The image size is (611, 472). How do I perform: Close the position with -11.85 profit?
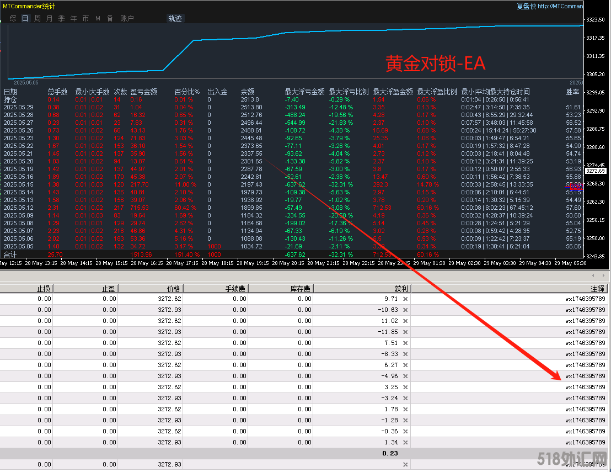[405, 332]
